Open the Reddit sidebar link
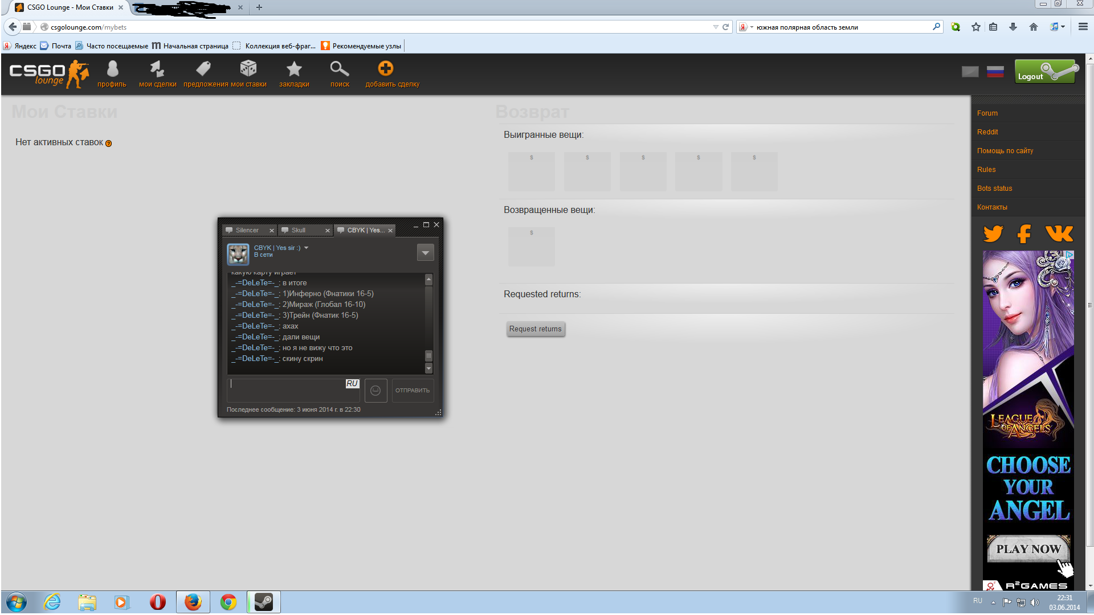 [x=987, y=132]
